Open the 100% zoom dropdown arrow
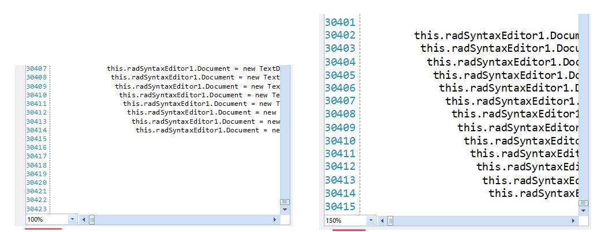597x232 pixels. [73, 219]
